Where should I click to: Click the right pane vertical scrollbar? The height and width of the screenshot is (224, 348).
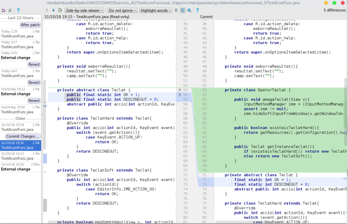(346, 111)
